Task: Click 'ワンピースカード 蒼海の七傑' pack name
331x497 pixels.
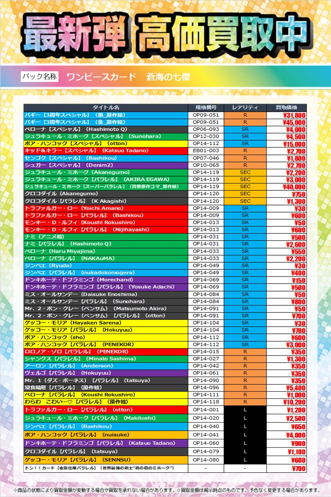Action: [x=128, y=77]
